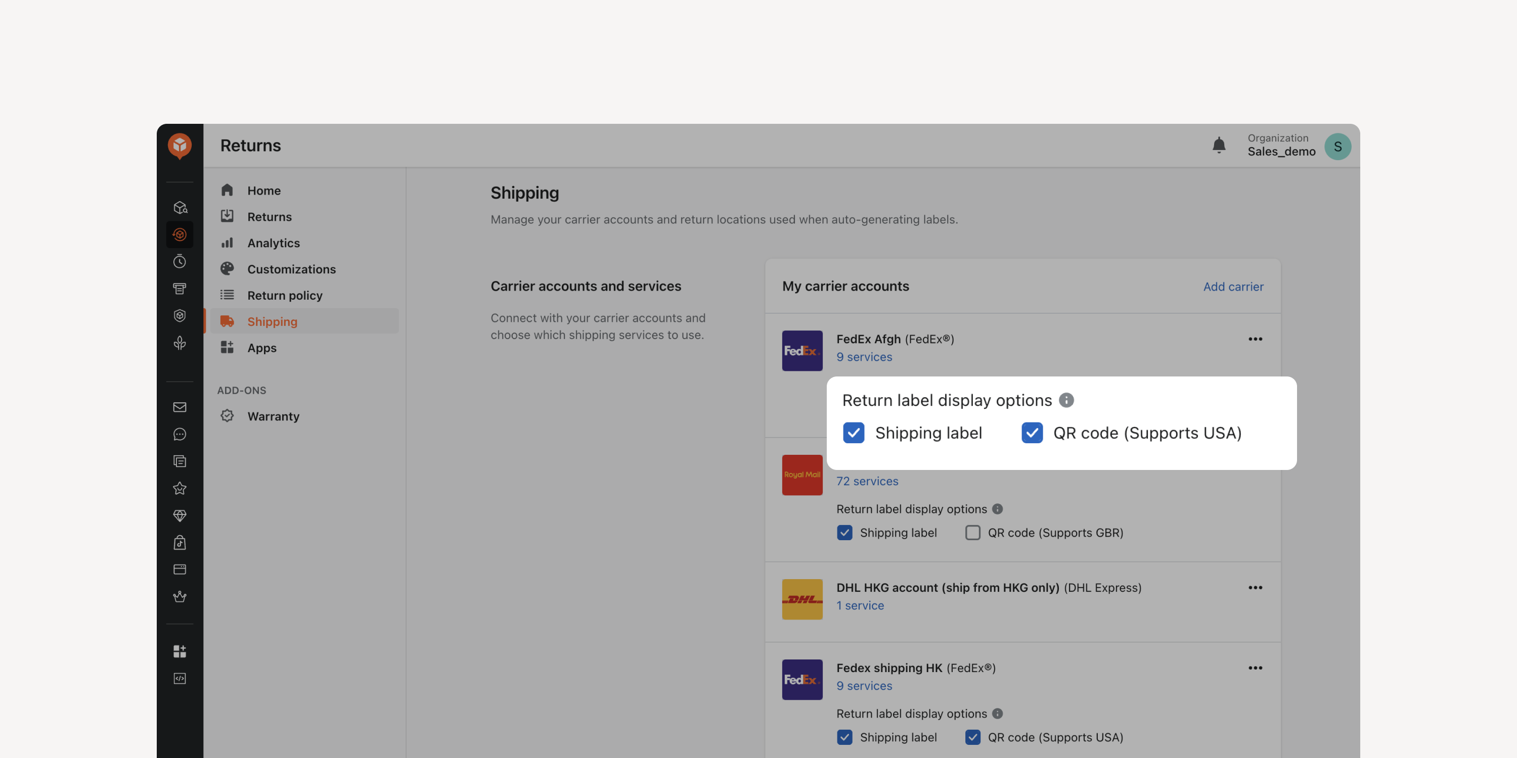Image resolution: width=1517 pixels, height=758 pixels.
Task: Open the star reviews icon in dark sidebar
Action: point(180,489)
